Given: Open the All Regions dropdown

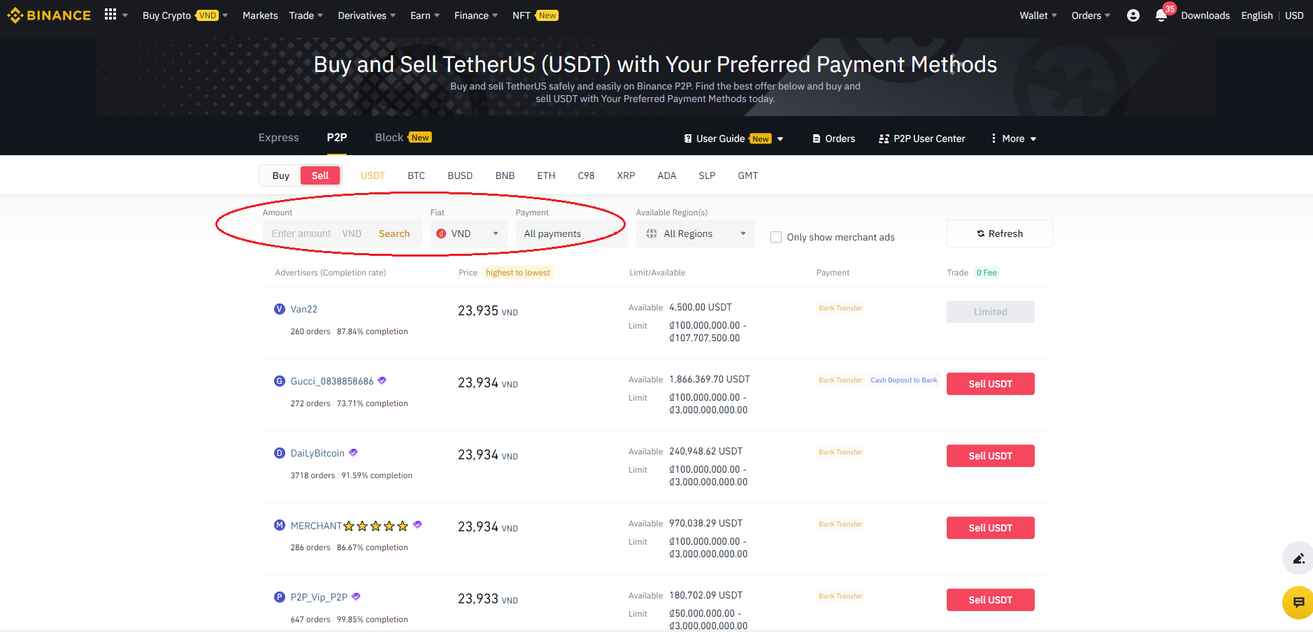Looking at the screenshot, I should (695, 234).
